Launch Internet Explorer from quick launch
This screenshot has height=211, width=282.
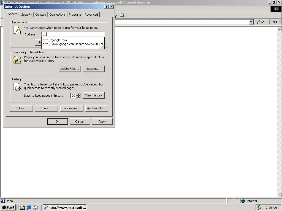[29, 207]
